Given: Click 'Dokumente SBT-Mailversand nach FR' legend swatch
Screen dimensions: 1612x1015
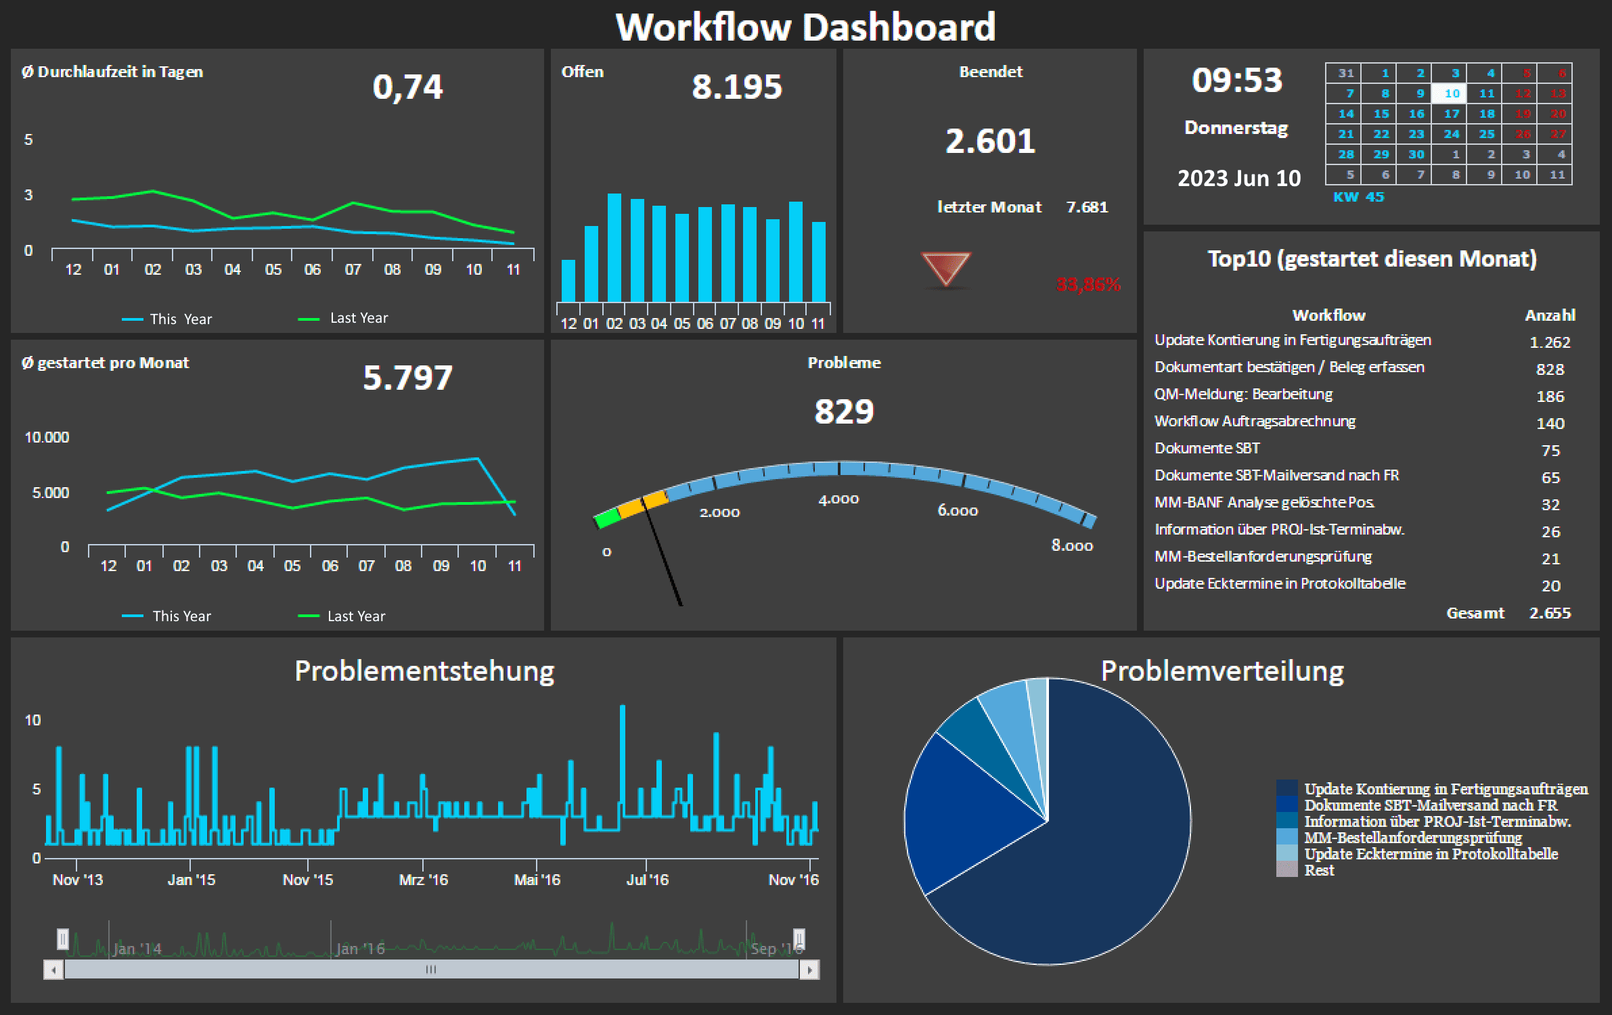Looking at the screenshot, I should point(1286,805).
